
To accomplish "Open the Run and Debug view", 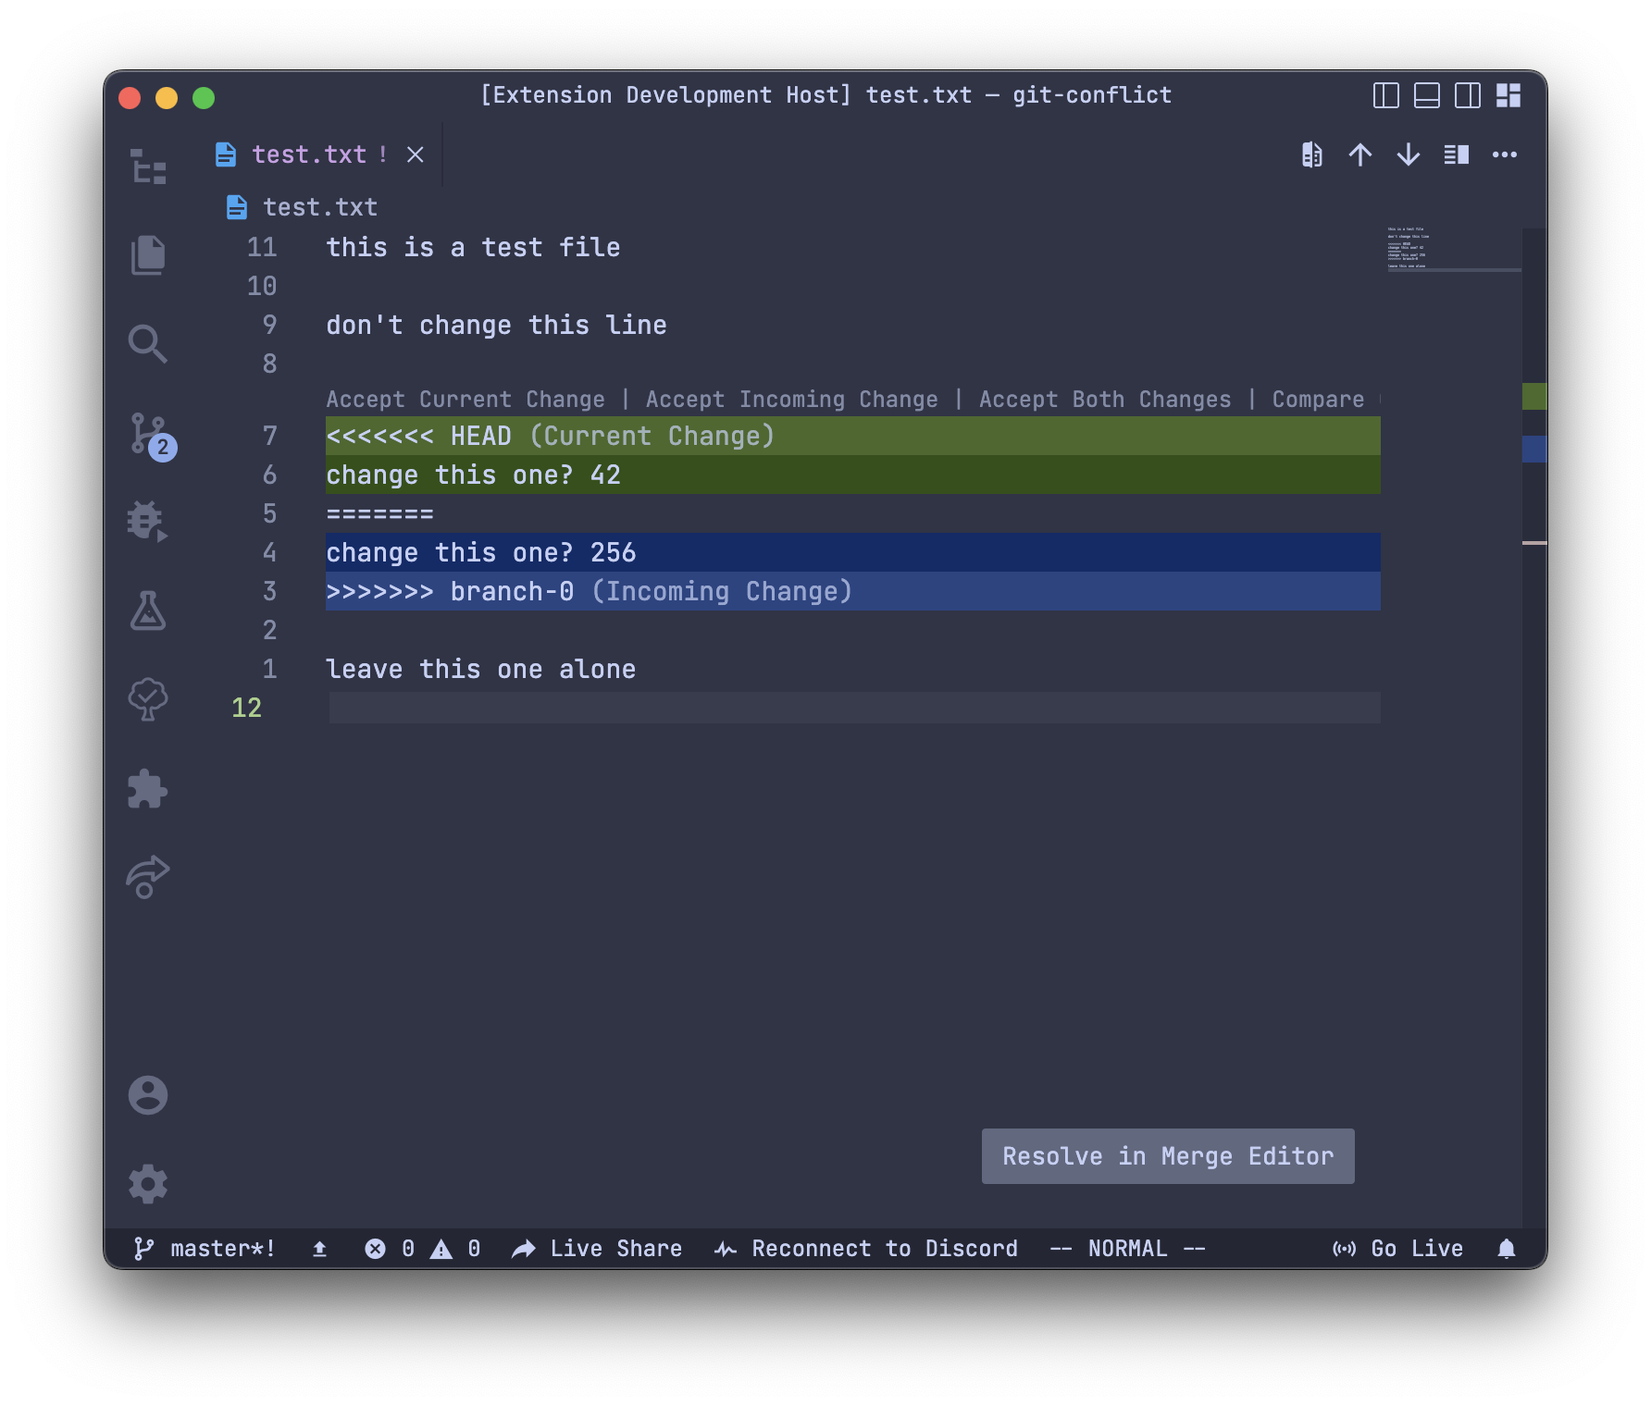I will tap(146, 523).
